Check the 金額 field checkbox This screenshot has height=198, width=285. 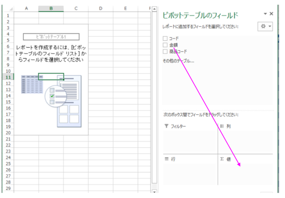tap(165, 45)
